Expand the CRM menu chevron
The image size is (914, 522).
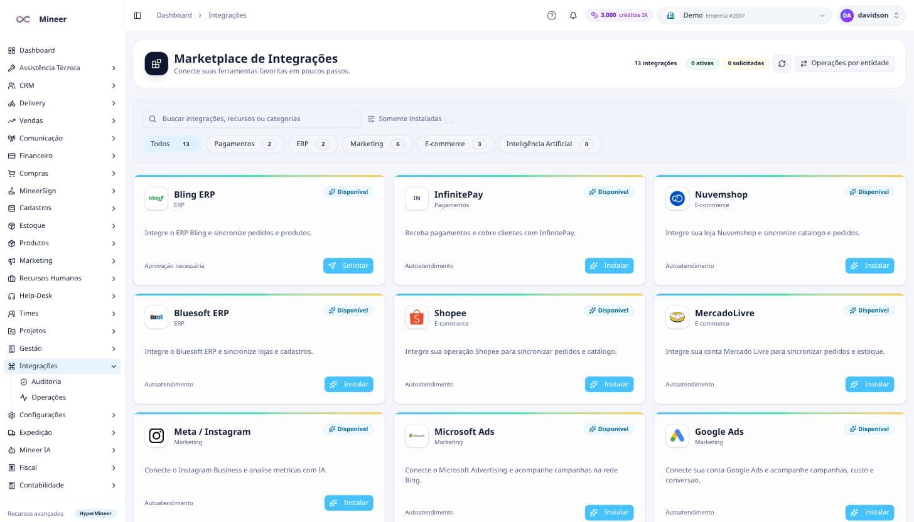point(114,85)
